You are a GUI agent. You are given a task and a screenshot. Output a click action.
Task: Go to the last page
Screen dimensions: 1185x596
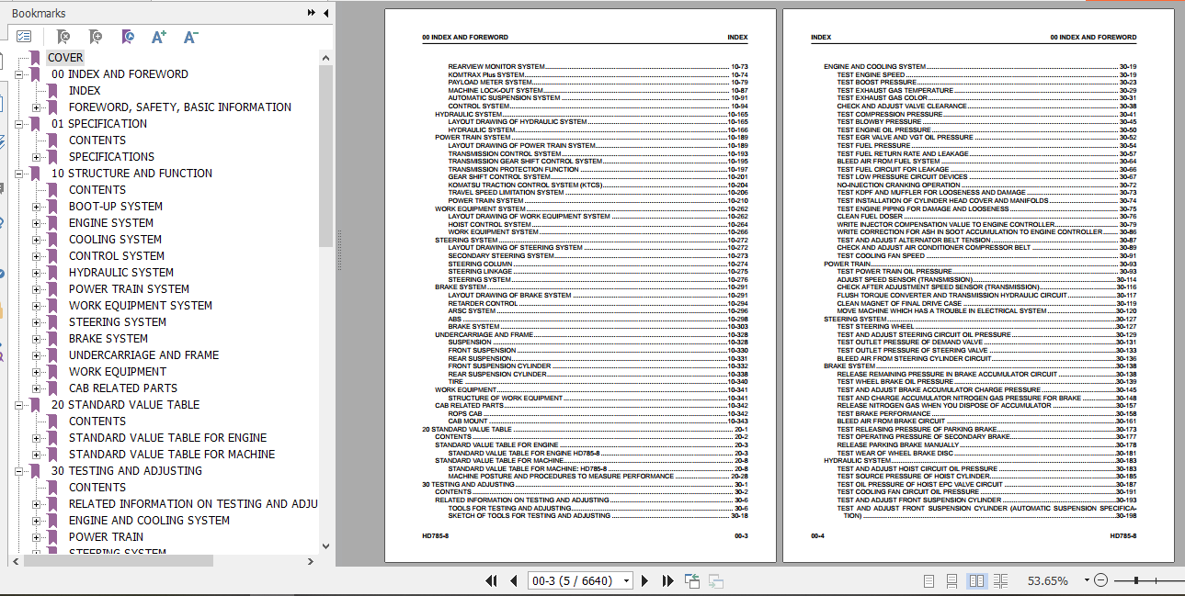pos(668,580)
